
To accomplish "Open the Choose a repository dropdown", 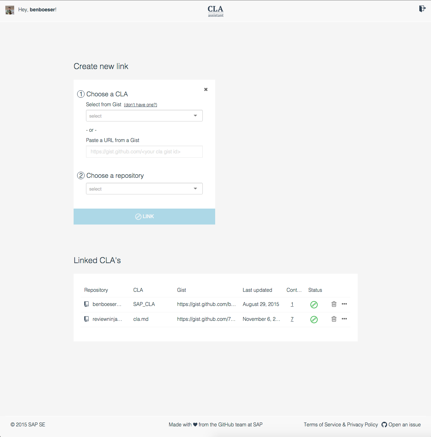I will (144, 189).
